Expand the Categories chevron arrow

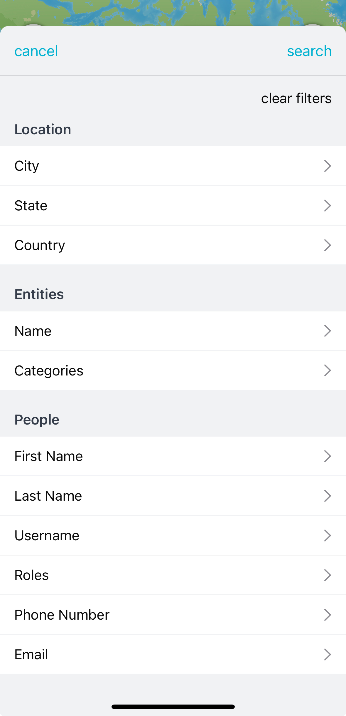tap(327, 370)
